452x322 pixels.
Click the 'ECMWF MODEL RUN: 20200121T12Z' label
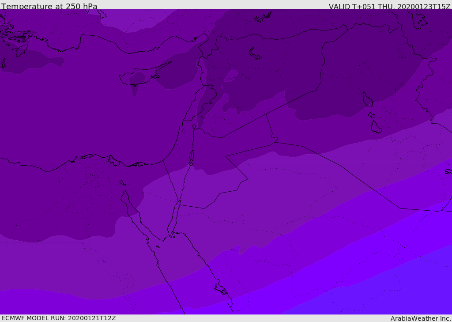[x=59, y=318]
